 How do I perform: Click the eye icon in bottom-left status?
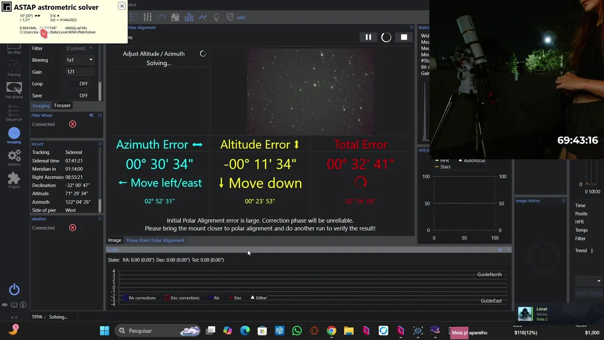(5, 305)
